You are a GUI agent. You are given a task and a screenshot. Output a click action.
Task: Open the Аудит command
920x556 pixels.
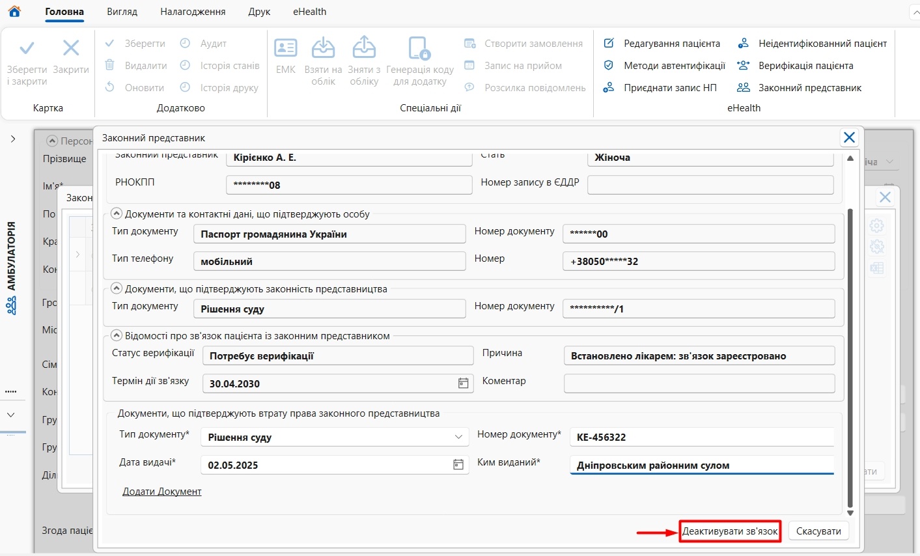tap(203, 44)
